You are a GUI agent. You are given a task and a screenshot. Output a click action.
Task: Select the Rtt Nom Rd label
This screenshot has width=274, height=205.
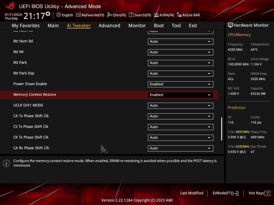coord(23,41)
